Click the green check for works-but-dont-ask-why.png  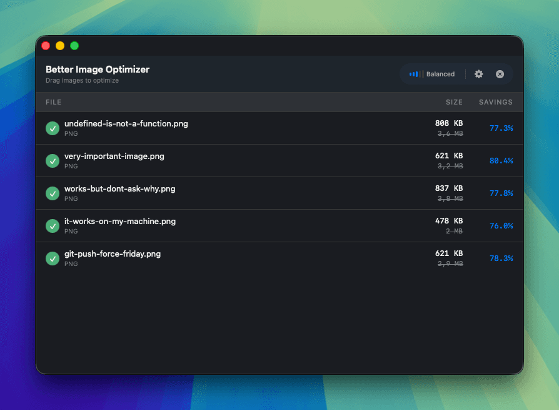click(53, 193)
